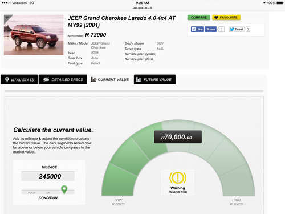Open the red Jeep thumbnail image
Viewport: 285px width, 214px height.
click(34, 35)
